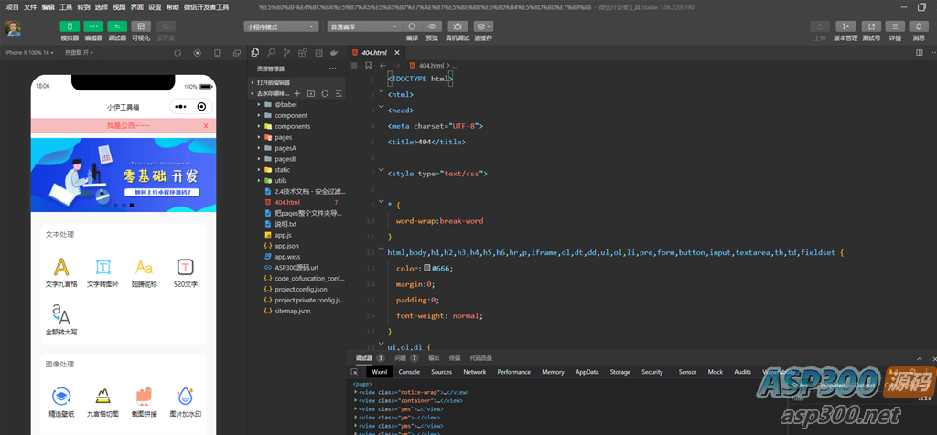
Task: Toggle the simulator (模拟器) panel button
Action: point(70,27)
